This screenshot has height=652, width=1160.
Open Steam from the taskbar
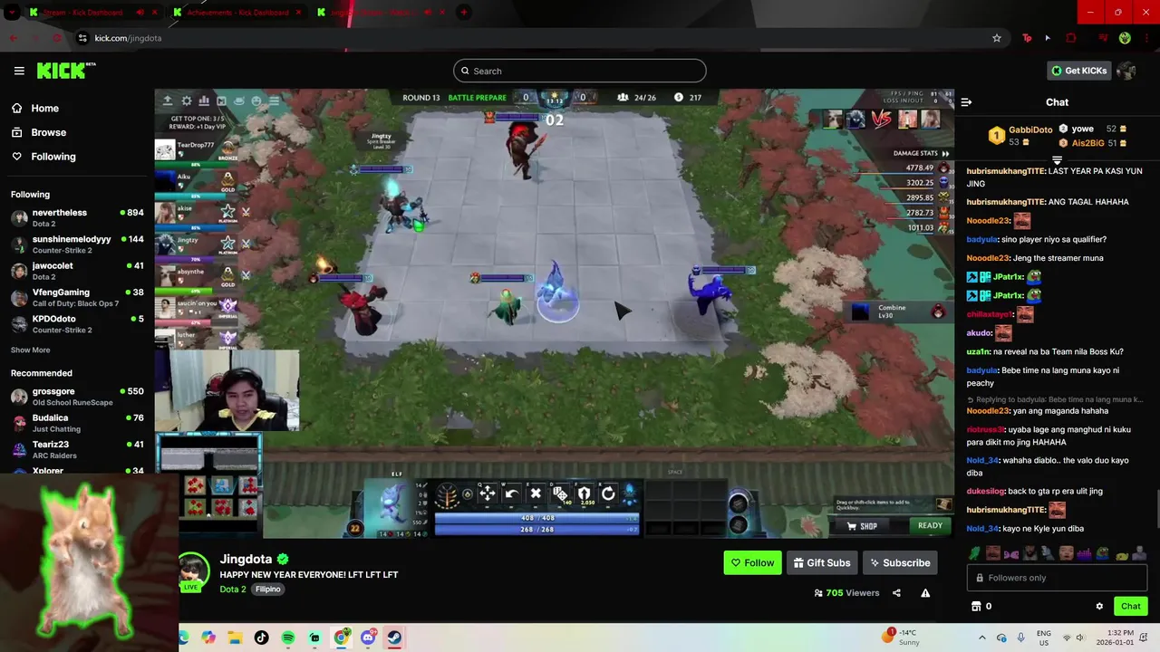[x=394, y=638]
